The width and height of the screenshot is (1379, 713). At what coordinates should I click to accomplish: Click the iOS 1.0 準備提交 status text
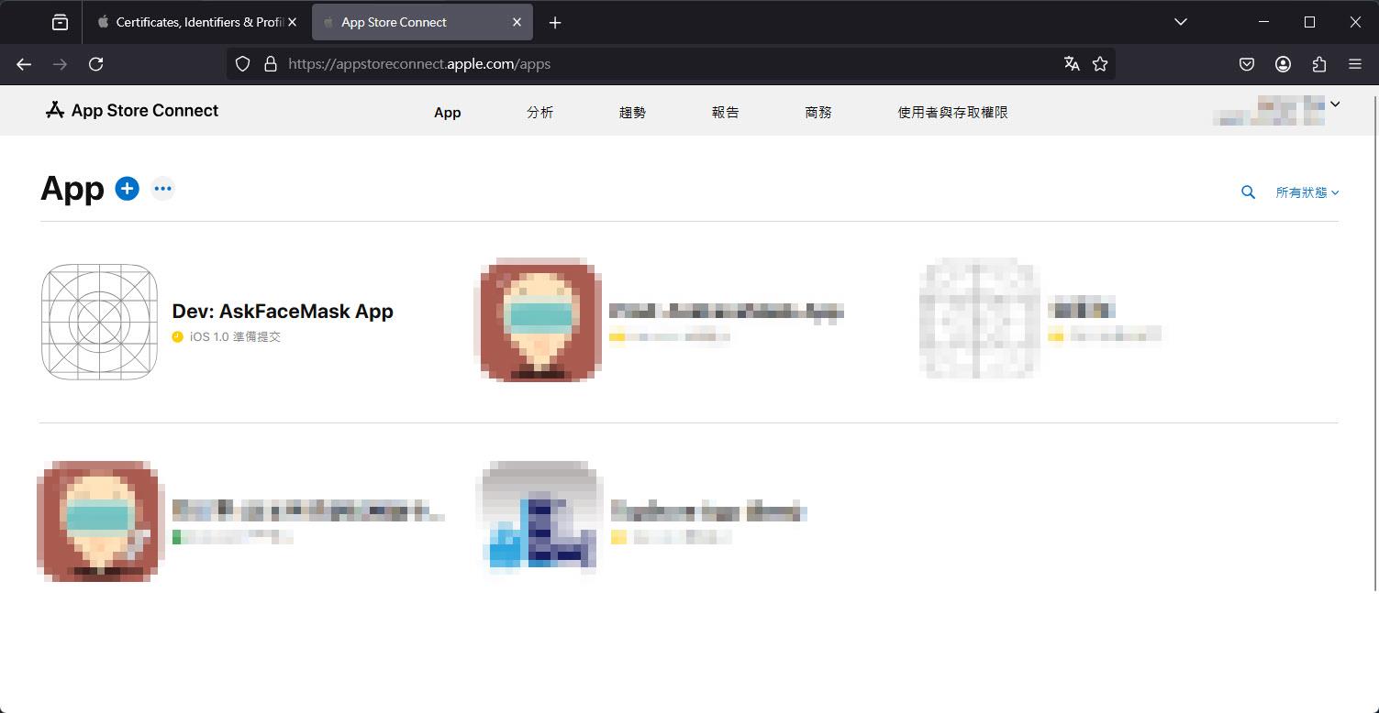click(235, 337)
